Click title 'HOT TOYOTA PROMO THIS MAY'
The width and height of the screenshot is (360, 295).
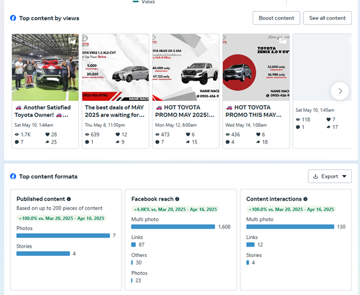coord(253,111)
